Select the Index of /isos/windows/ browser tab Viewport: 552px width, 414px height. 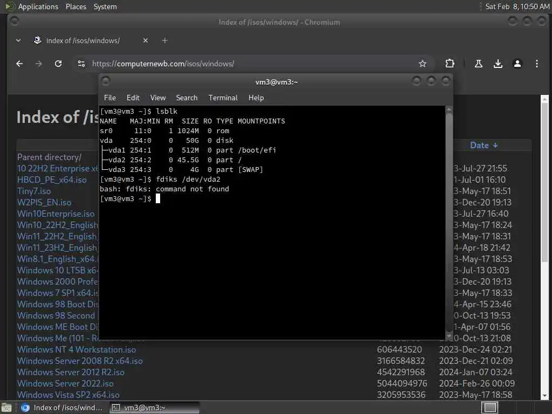90,40
